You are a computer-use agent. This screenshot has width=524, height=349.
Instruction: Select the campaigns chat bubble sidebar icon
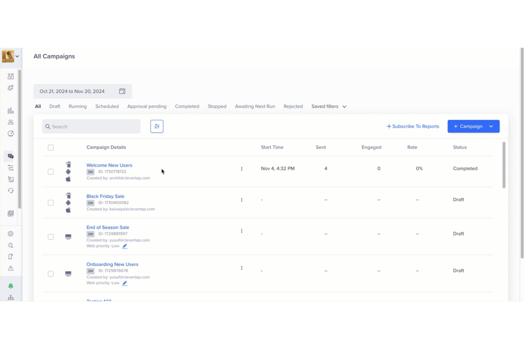(11, 156)
